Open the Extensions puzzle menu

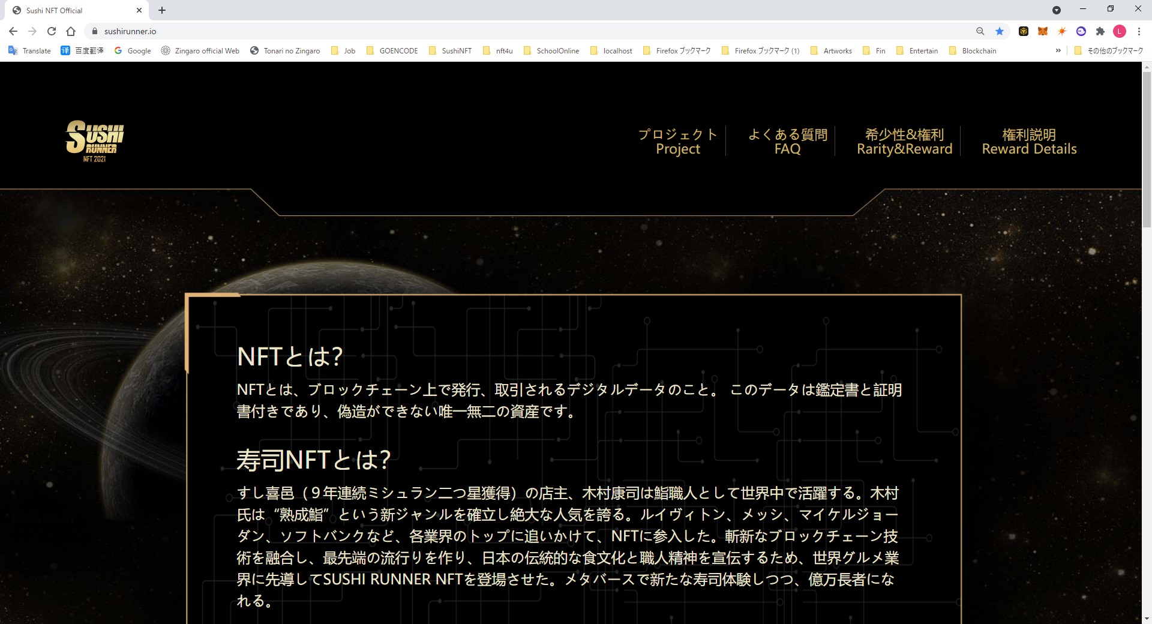(1100, 31)
